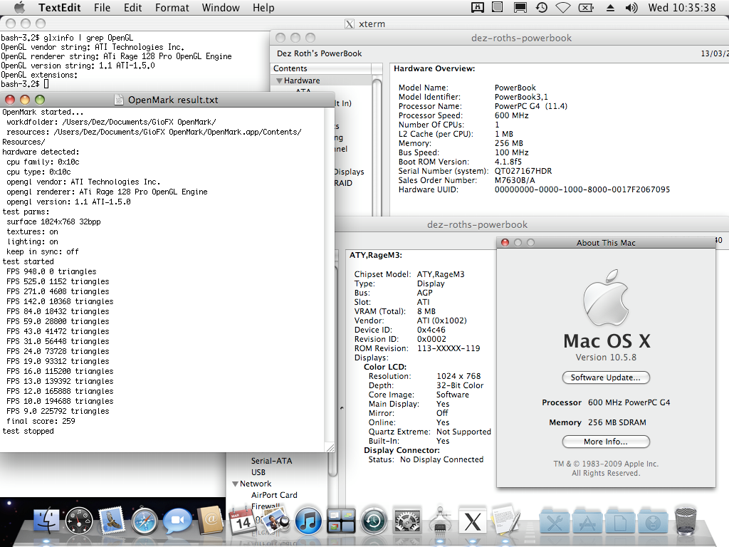
Task: Click the battery status icon
Action: (x=586, y=7)
